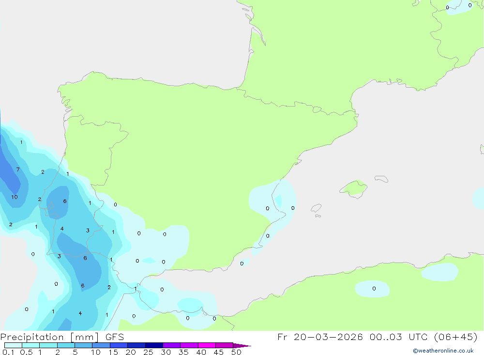Click the 30–35 mm purple legend swatch
This screenshot has width=484, height=355.
[x=172, y=345]
